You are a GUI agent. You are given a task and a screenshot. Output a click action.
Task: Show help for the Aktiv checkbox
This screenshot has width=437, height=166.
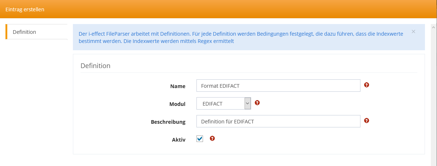click(x=212, y=138)
